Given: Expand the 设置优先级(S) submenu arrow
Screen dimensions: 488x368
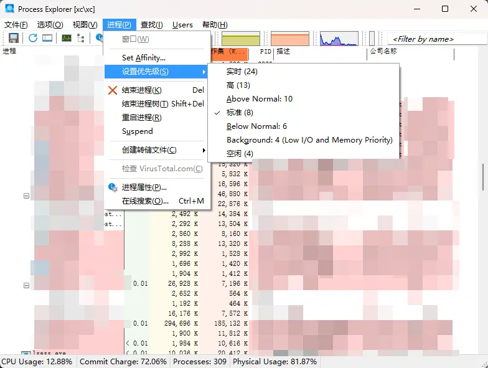Looking at the screenshot, I should (x=204, y=72).
